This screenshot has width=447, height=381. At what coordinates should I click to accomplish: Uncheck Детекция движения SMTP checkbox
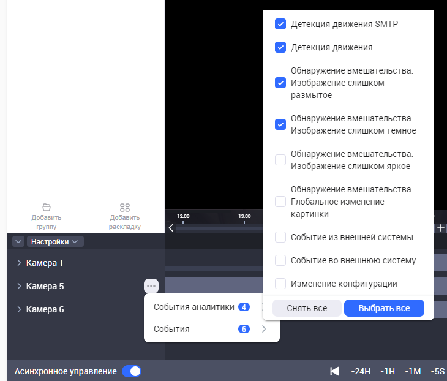(x=280, y=25)
